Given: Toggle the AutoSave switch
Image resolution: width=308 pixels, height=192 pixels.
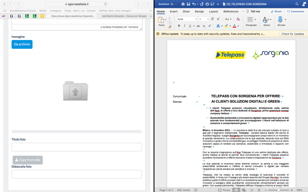Looking at the screenshot, I should [x=174, y=4].
